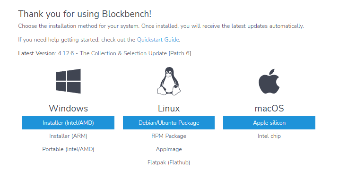Click the "Thank you for using Blockbench!" title
The image size is (339, 179).
click(x=85, y=14)
